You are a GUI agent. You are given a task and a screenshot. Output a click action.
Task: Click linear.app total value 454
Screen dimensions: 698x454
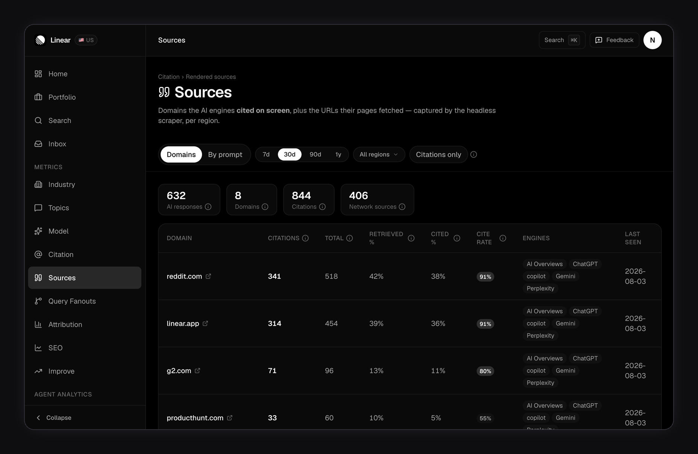(331, 323)
